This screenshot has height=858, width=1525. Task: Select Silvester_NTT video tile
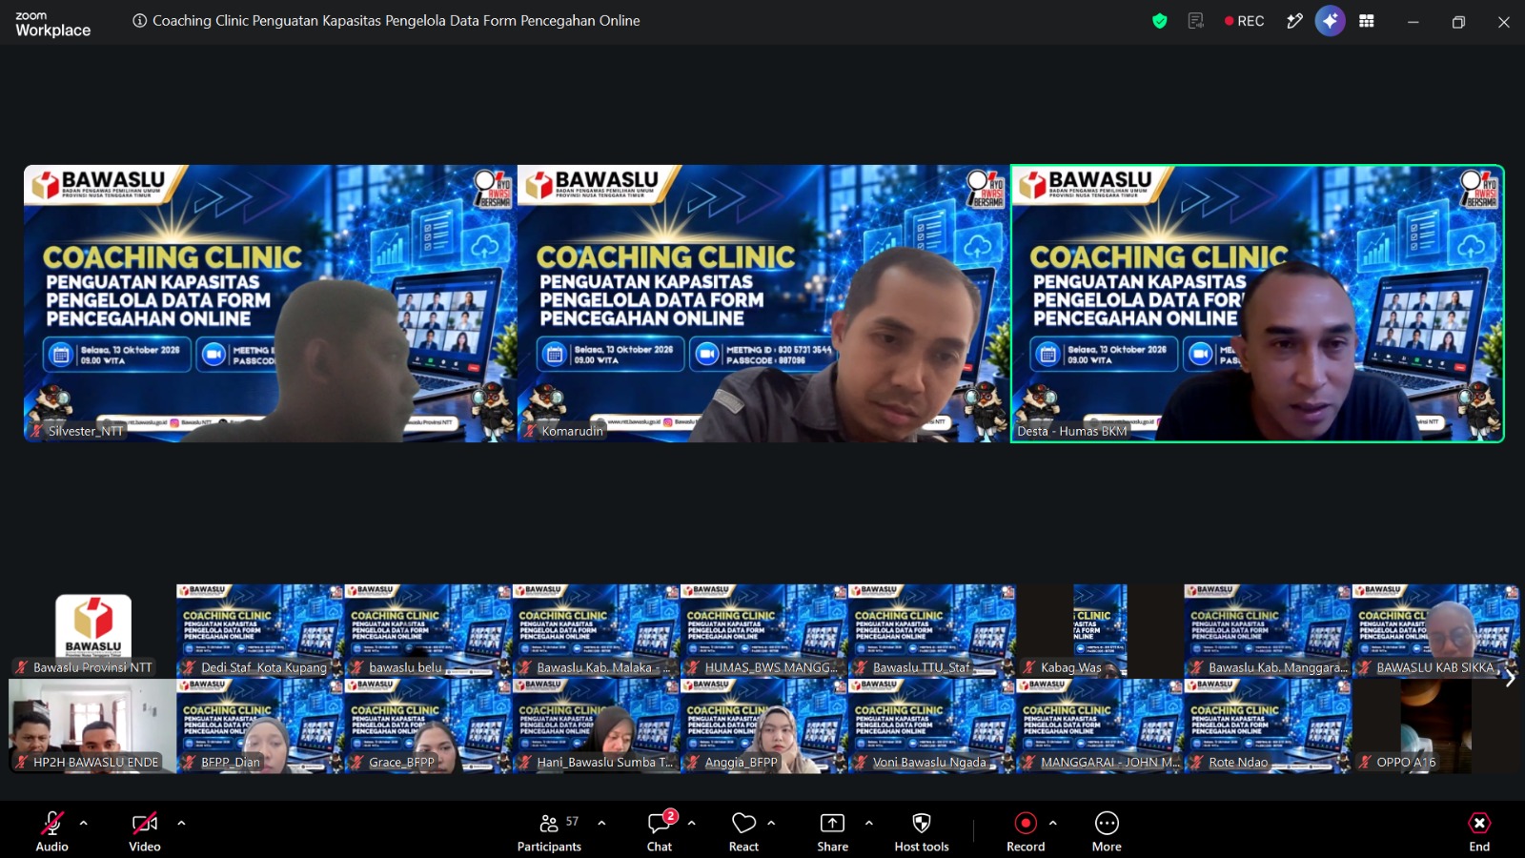(x=271, y=303)
